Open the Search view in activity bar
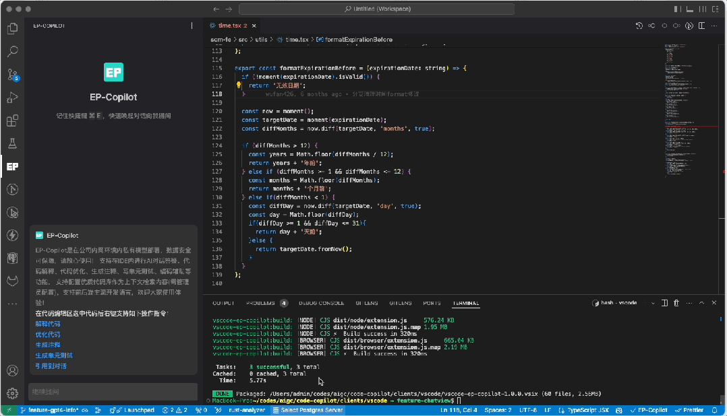 point(13,51)
